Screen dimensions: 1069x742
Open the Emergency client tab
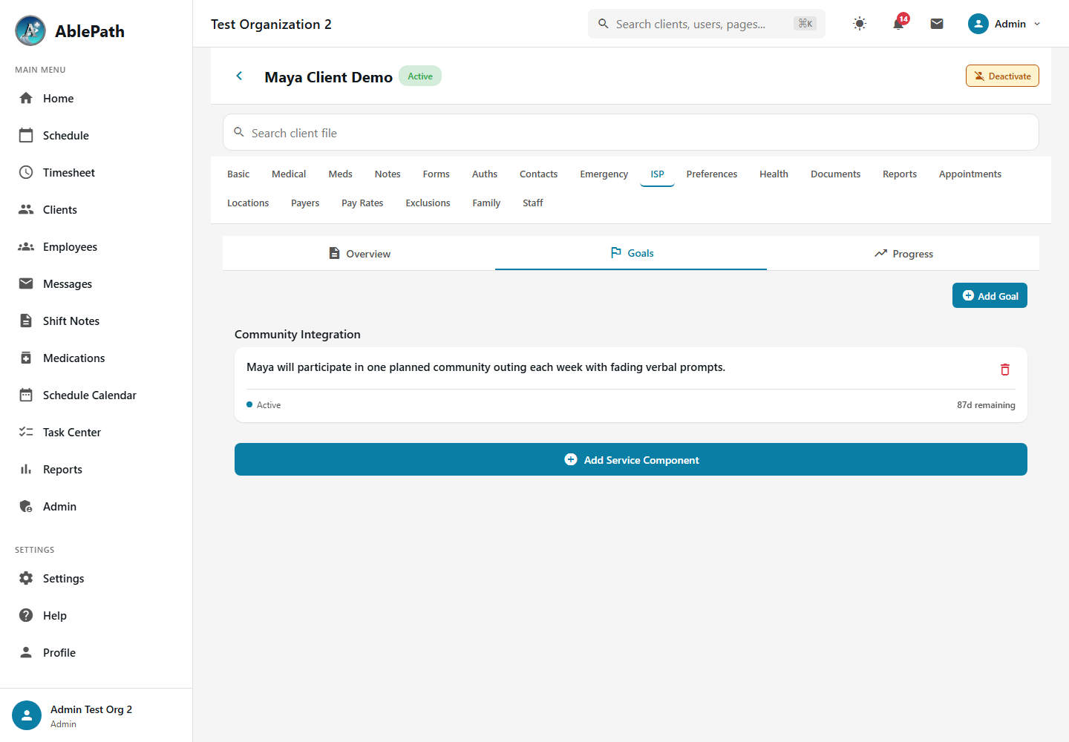604,174
